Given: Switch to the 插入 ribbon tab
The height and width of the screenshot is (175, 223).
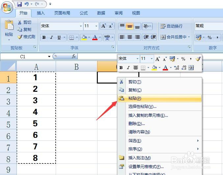Looking at the screenshot, I should pos(41,13).
